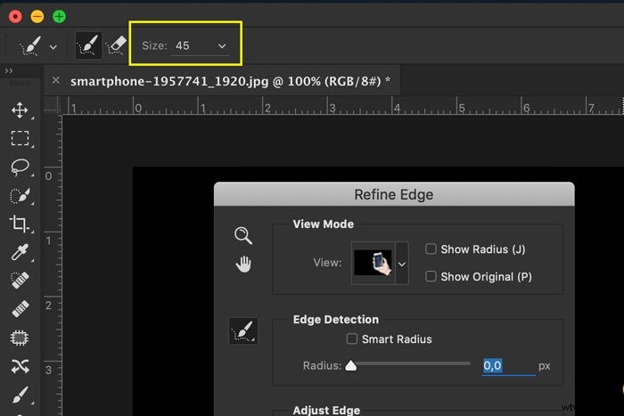Image resolution: width=624 pixels, height=416 pixels.
Task: Select the Patch tool
Action: point(19,338)
